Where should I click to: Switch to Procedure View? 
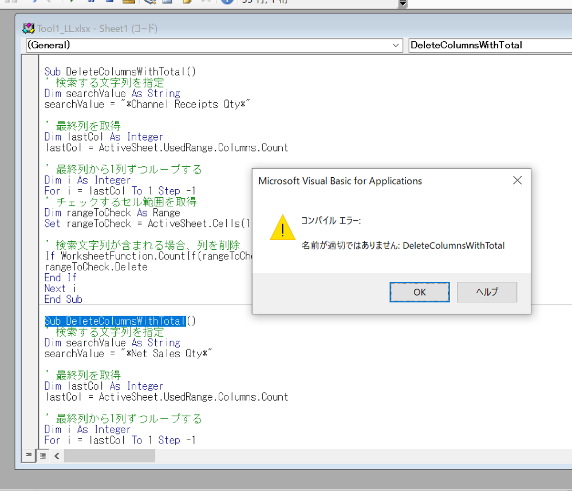tap(29, 456)
